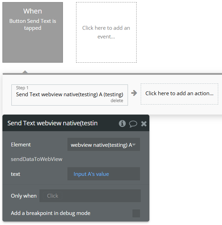Click the 'Only when' label
The image size is (222, 225).
[x=24, y=196]
